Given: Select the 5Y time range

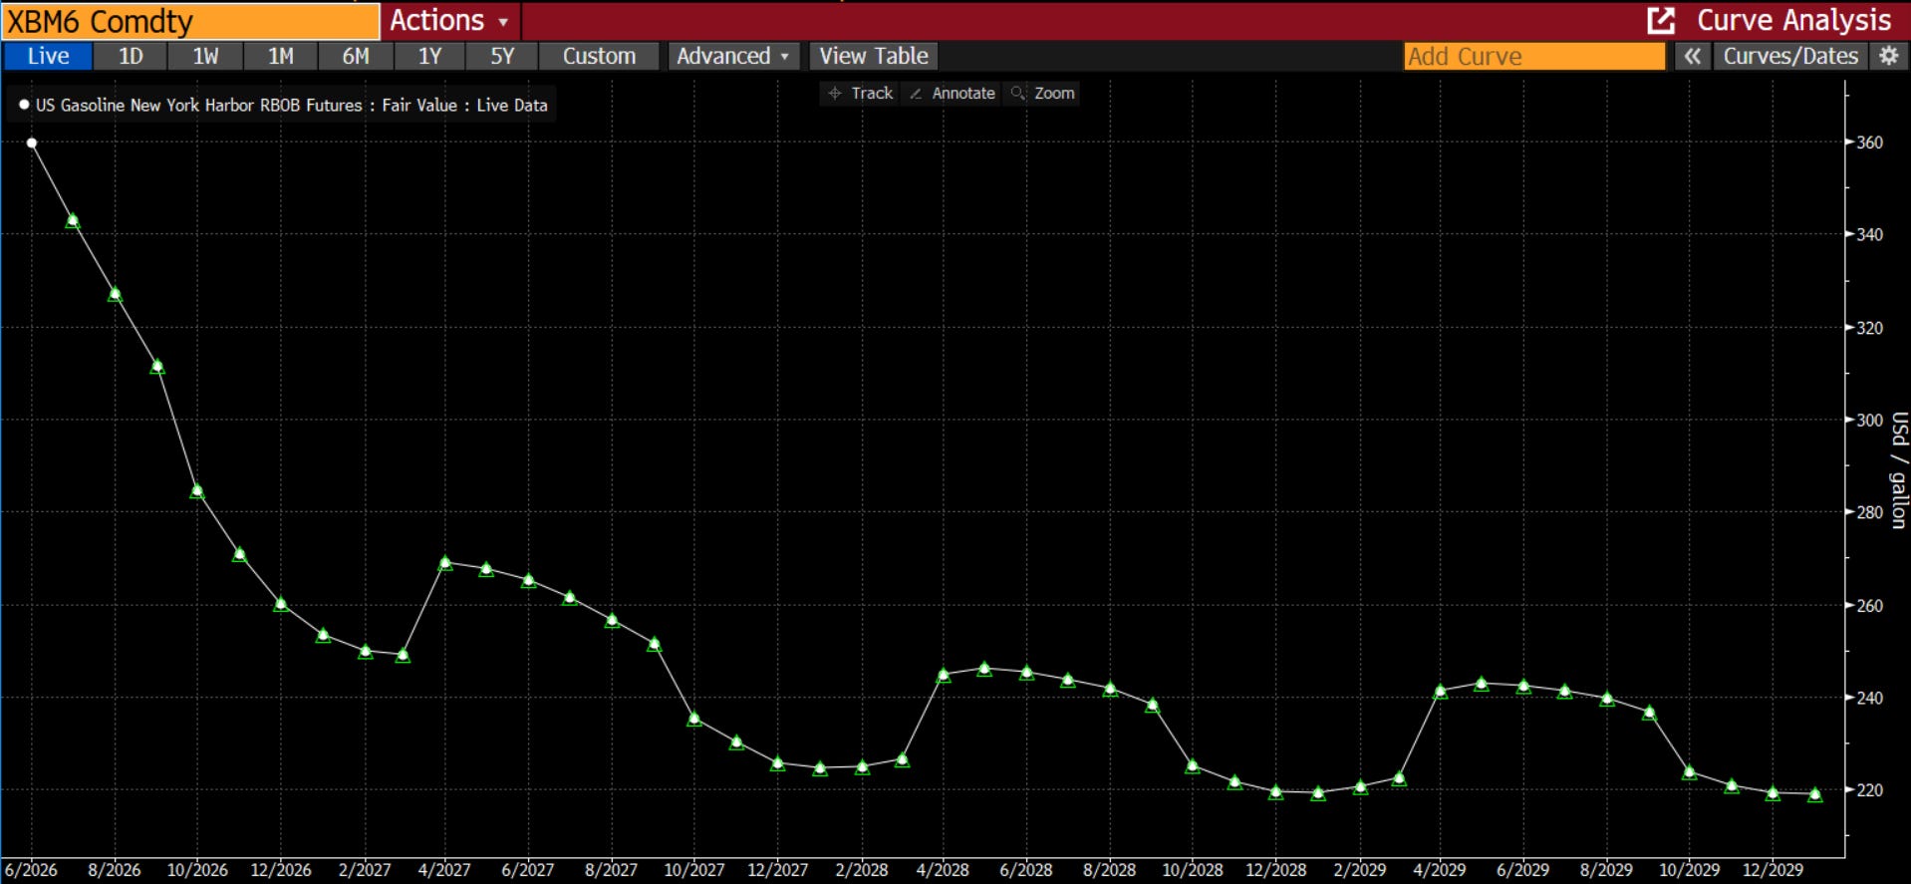Looking at the screenshot, I should [502, 56].
